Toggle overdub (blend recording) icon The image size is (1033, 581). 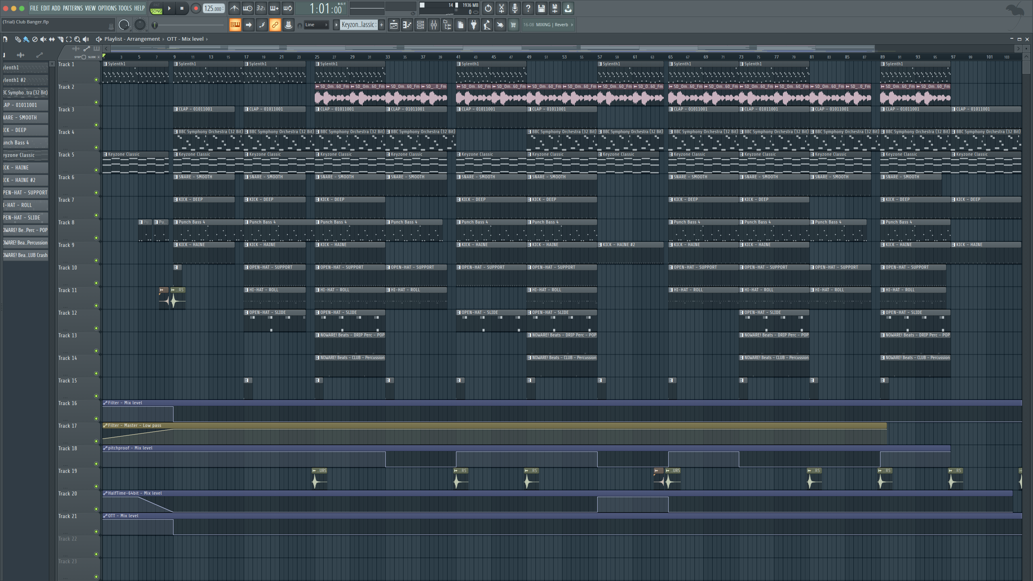274,8
